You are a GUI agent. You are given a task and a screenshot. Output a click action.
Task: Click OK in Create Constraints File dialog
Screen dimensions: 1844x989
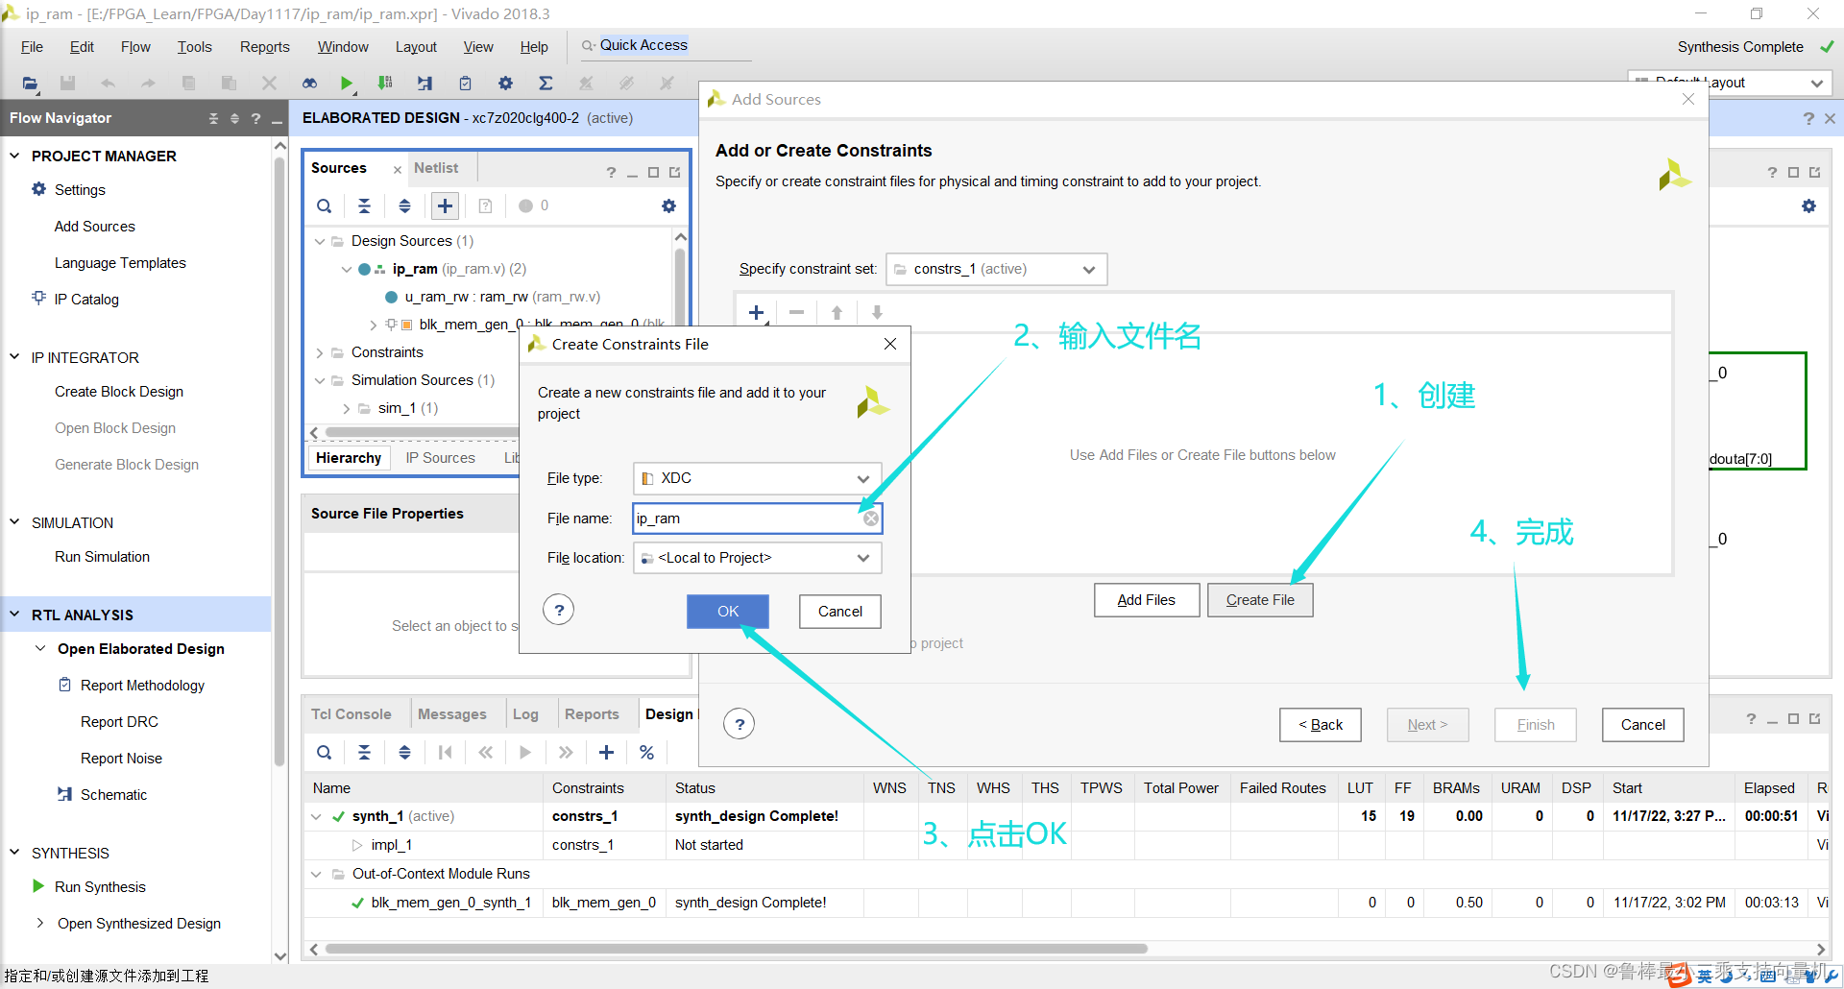coord(728,612)
